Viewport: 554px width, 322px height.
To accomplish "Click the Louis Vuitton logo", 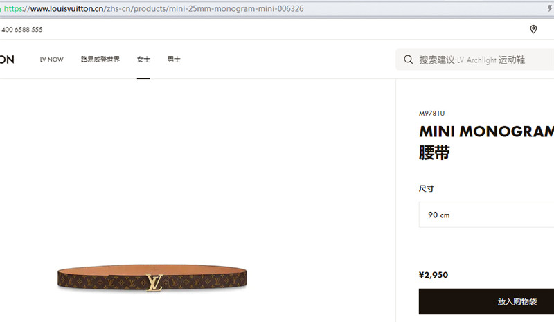I will (7, 60).
